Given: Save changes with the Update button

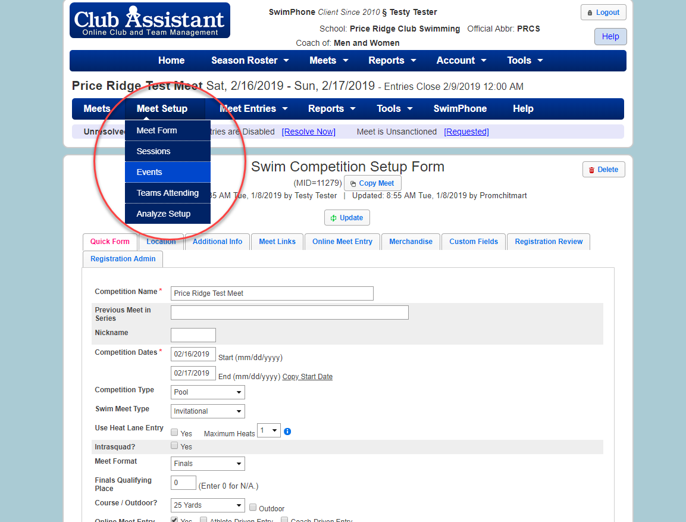Looking at the screenshot, I should click(347, 217).
